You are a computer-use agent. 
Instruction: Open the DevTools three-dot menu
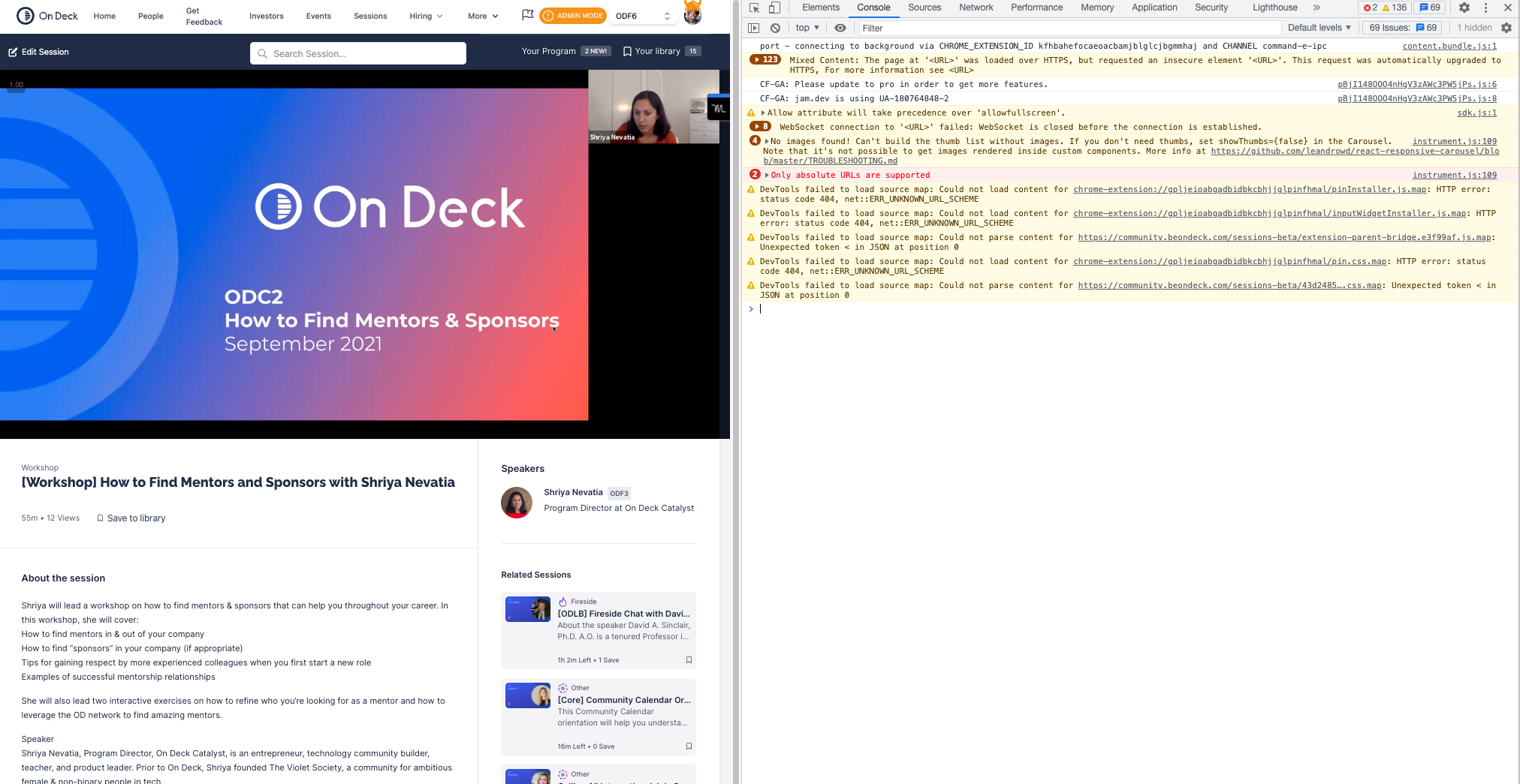[1485, 8]
